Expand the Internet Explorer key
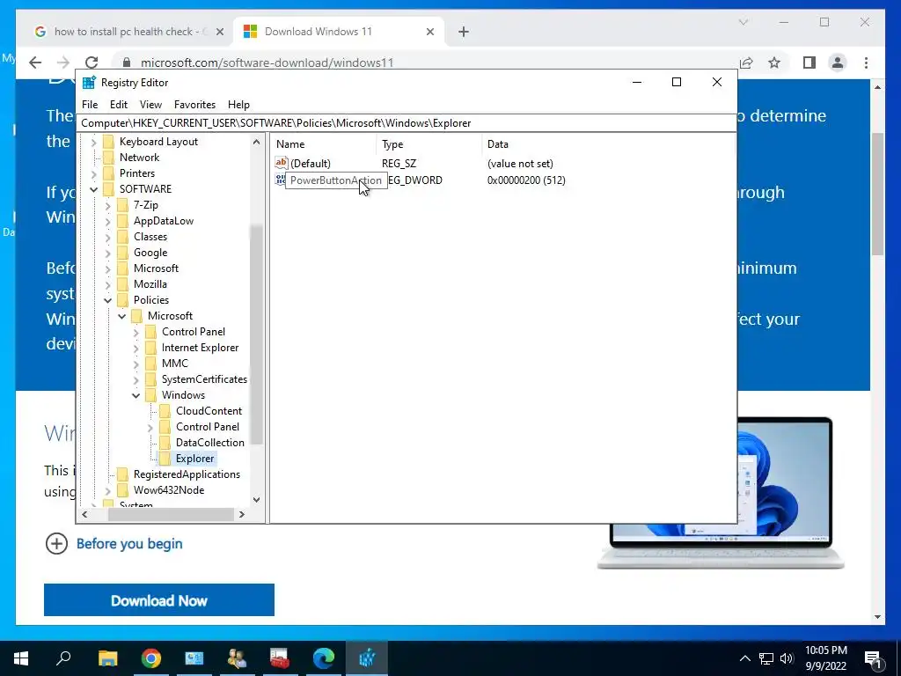The image size is (901, 676). point(136,348)
